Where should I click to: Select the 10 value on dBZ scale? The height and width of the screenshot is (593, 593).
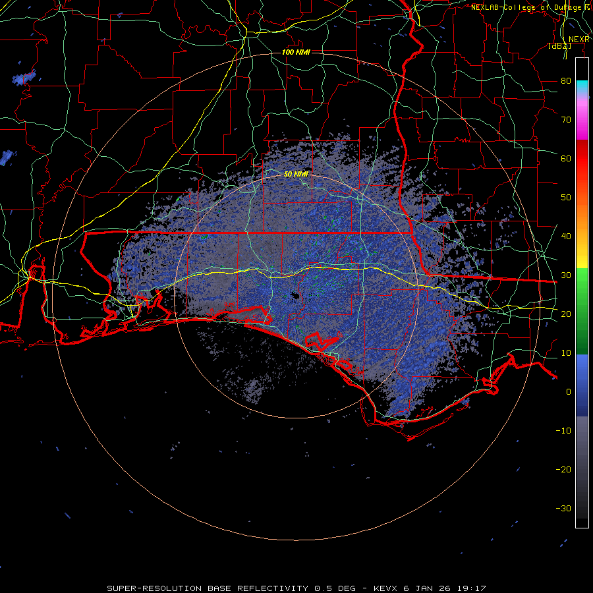tap(566, 353)
